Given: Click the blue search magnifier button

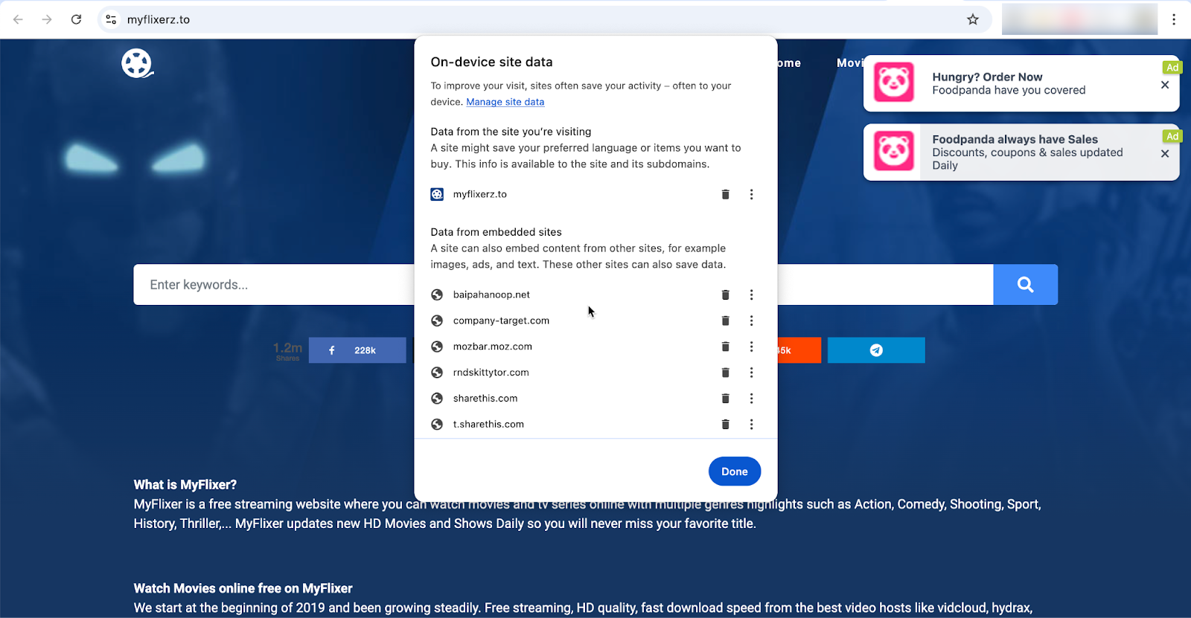Looking at the screenshot, I should coord(1025,284).
